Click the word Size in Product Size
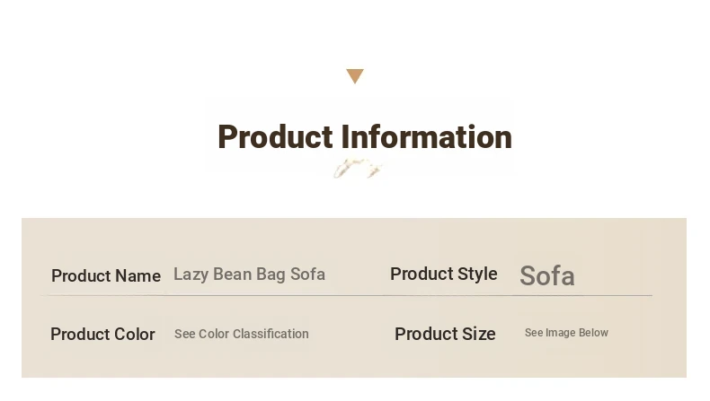Image resolution: width=710 pixels, height=401 pixels. click(479, 334)
